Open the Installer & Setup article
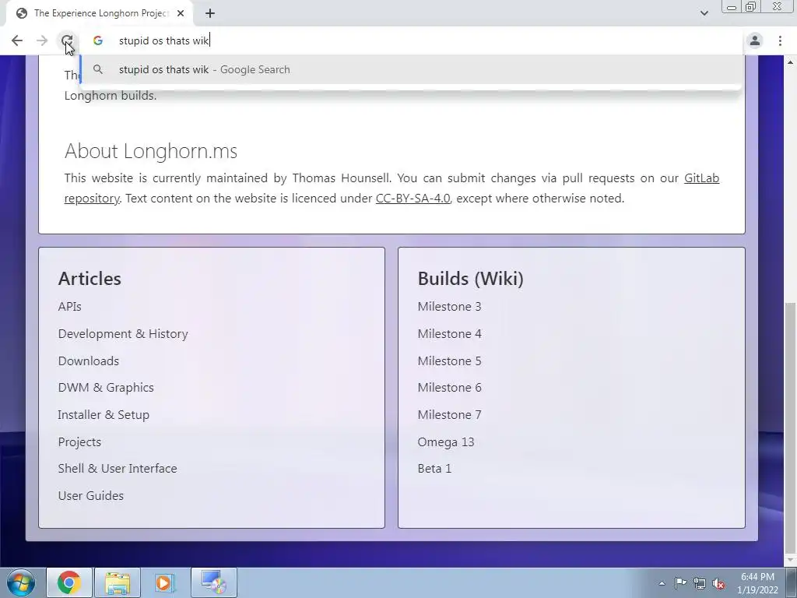797x598 pixels. [x=104, y=415]
